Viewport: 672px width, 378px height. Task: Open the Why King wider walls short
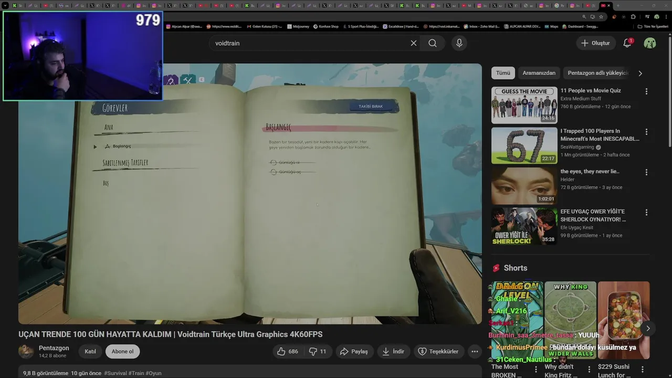click(x=570, y=320)
